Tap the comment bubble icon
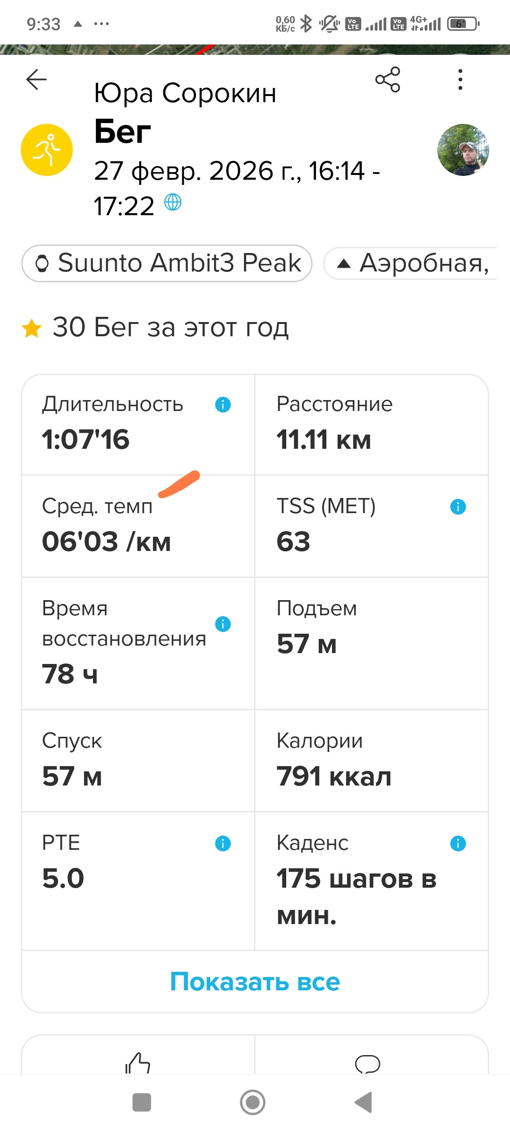Viewport: 510px width, 1135px height. [367, 1064]
